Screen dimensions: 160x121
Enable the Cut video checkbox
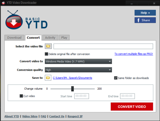tap(21, 96)
